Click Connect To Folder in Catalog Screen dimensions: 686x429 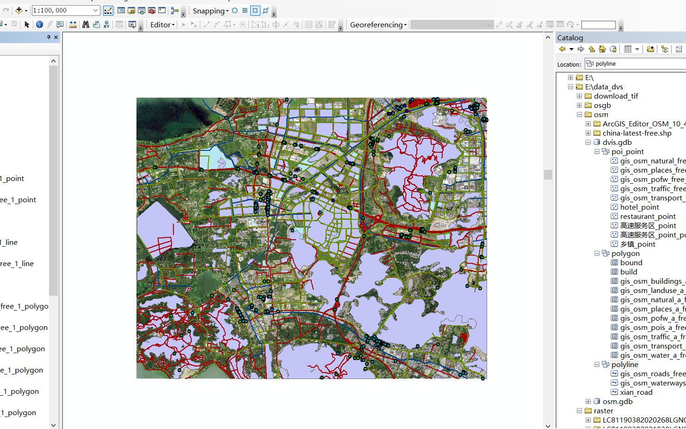pos(650,49)
